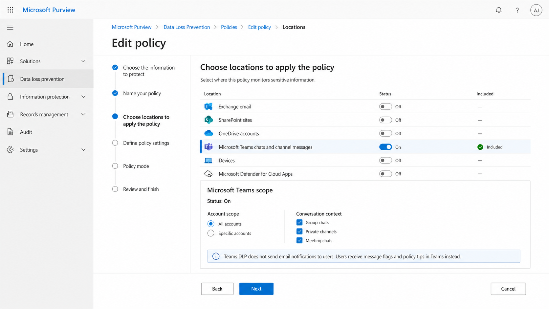
Task: Click the Microsoft Teams scope heading
Action: pyautogui.click(x=240, y=190)
